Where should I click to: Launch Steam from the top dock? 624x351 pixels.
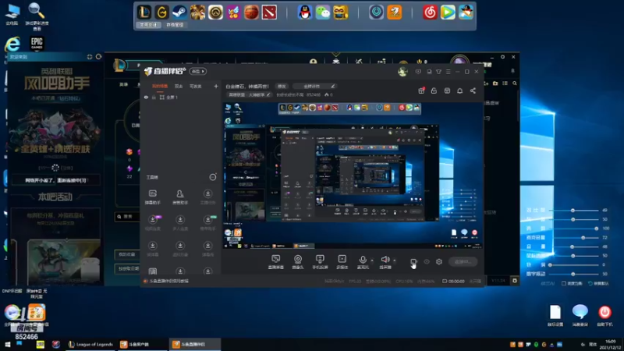click(179, 12)
